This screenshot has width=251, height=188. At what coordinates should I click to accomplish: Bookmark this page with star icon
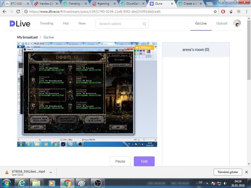click(x=216, y=11)
